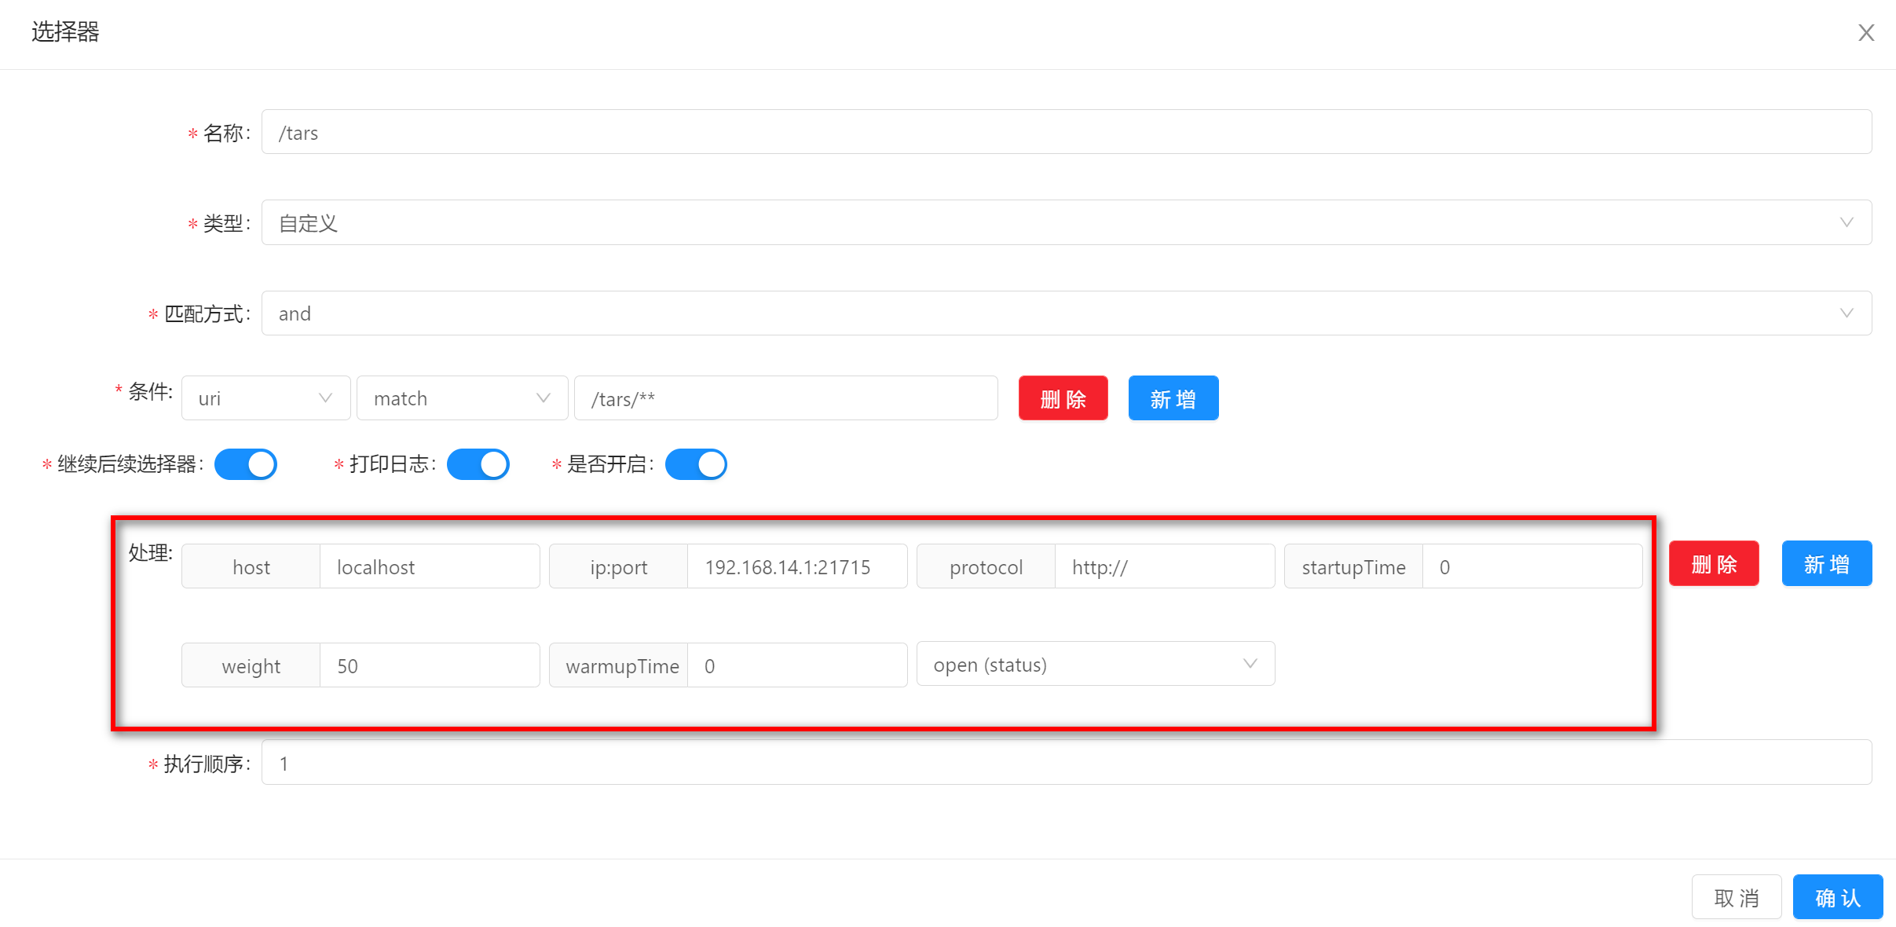Open the open (status) dropdown
The height and width of the screenshot is (927, 1896).
[x=1095, y=665]
